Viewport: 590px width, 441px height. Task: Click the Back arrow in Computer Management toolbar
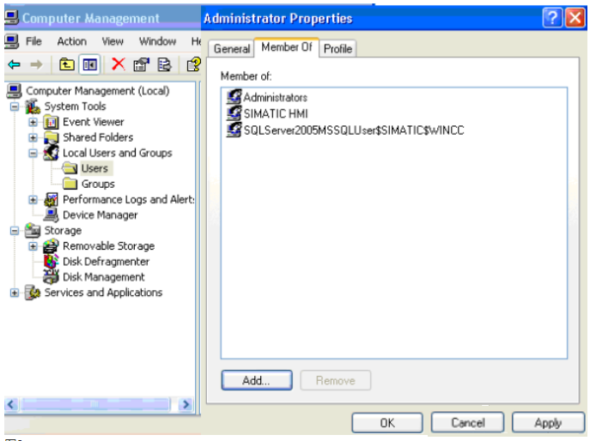15,64
